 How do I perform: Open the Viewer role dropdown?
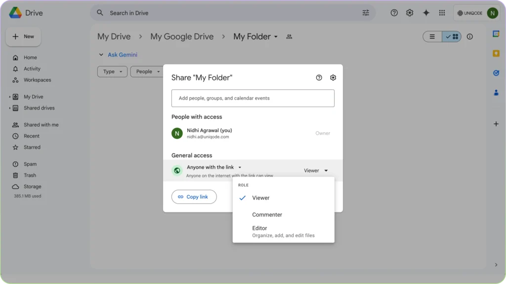(x=316, y=170)
